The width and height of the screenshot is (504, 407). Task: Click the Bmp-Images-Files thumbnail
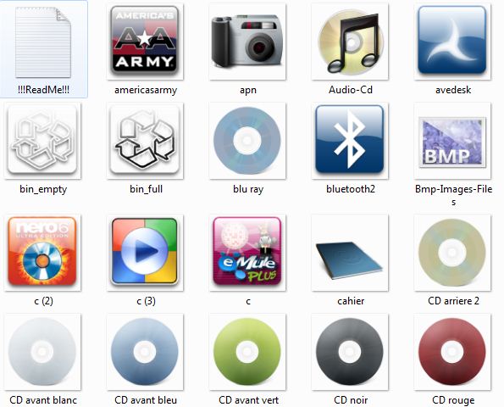[452, 141]
